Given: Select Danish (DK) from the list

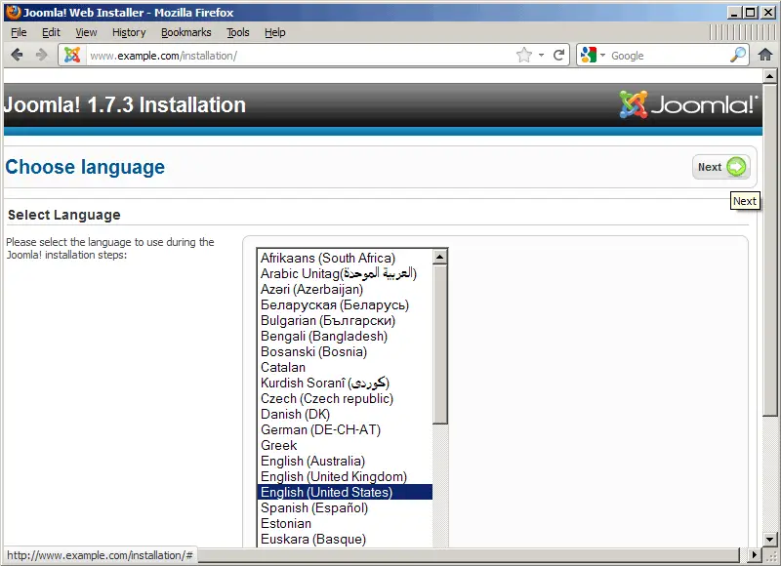Looking at the screenshot, I should tap(345, 414).
